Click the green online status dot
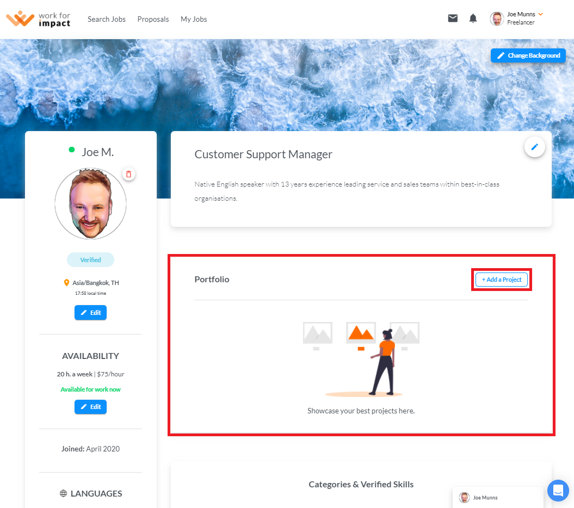The height and width of the screenshot is (508, 574). 72,150
